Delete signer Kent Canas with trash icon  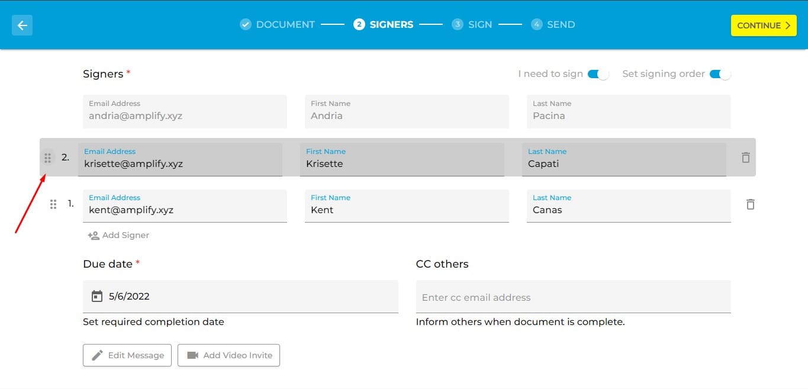tap(750, 204)
